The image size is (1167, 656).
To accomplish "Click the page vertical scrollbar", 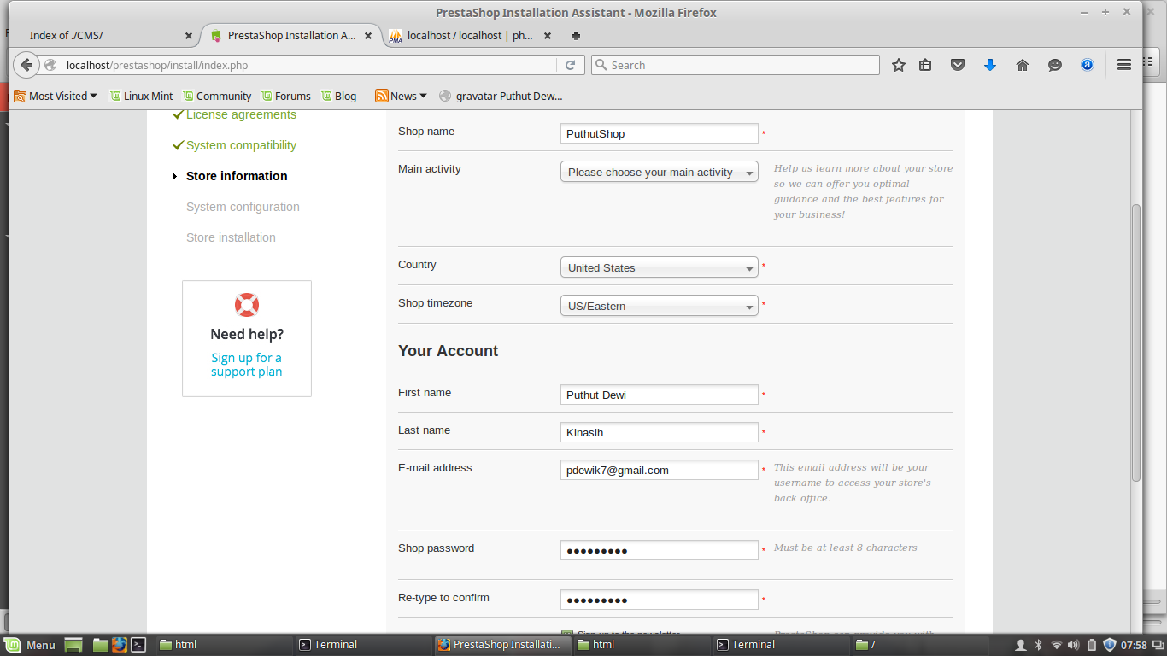I will (x=1135, y=342).
